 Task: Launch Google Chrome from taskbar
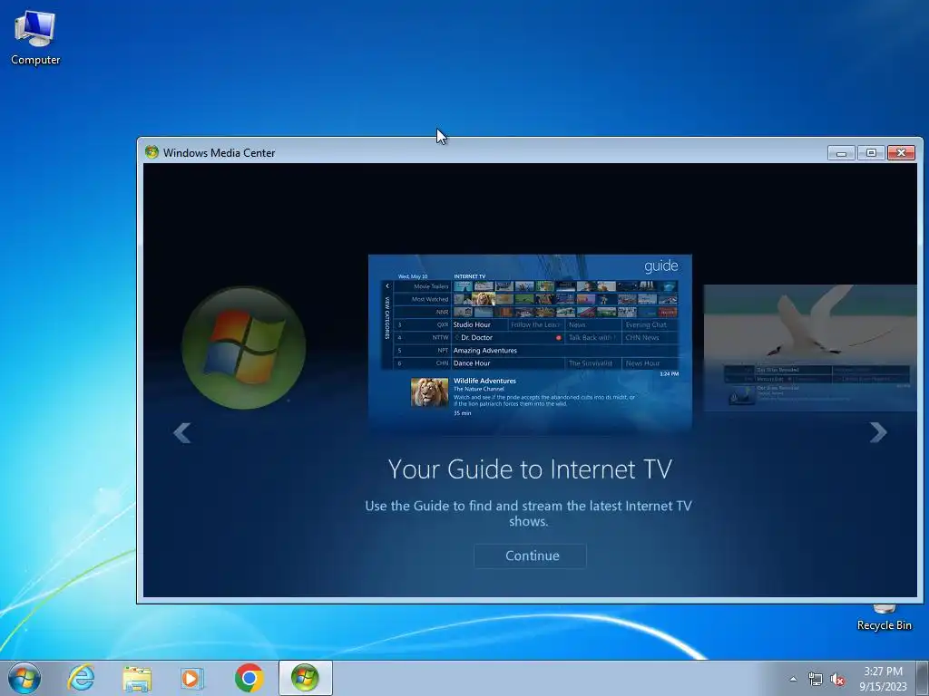tap(249, 678)
